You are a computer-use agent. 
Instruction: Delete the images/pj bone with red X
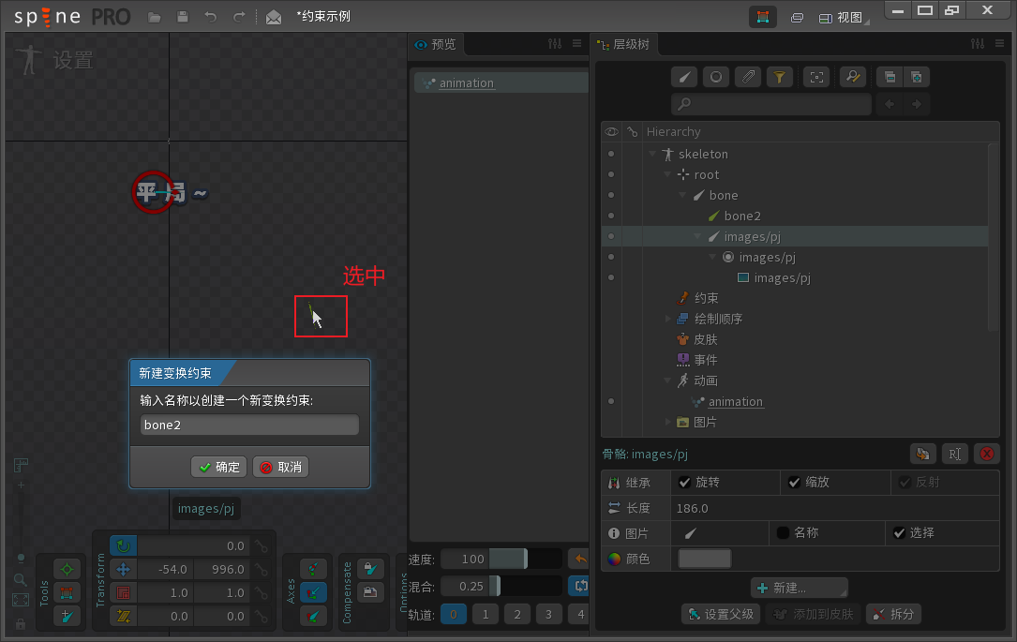(x=986, y=454)
